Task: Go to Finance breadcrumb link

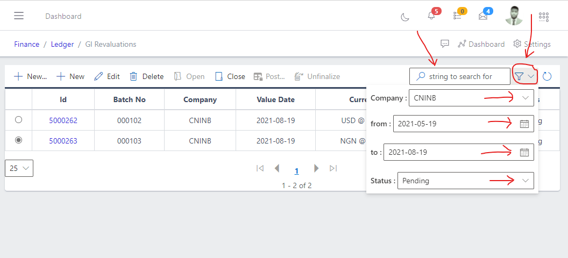Action: (27, 44)
